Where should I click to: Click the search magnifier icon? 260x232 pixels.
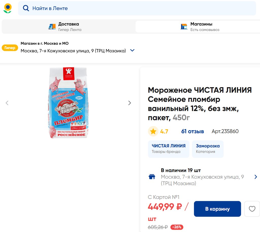point(26,8)
